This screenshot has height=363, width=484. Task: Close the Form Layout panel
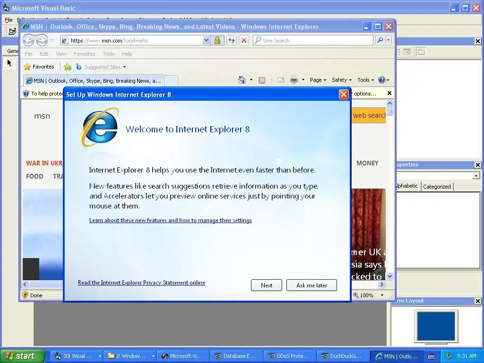(477, 301)
